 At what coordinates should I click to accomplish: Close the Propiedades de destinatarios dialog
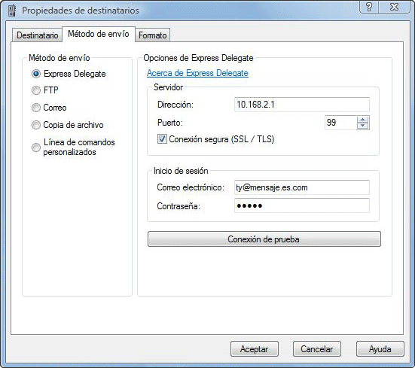point(394,7)
